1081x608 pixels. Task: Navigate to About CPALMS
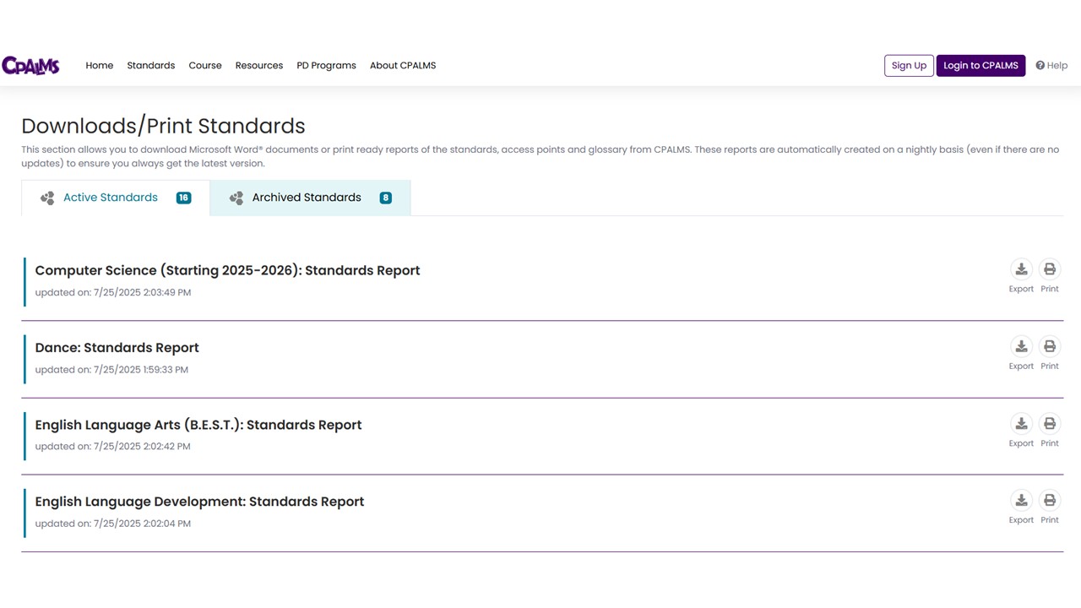[x=403, y=65]
